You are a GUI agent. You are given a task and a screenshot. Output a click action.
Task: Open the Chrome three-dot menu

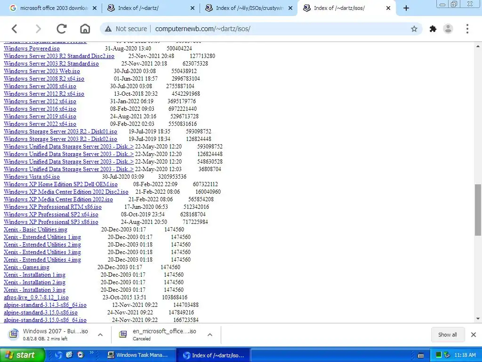[x=467, y=29]
